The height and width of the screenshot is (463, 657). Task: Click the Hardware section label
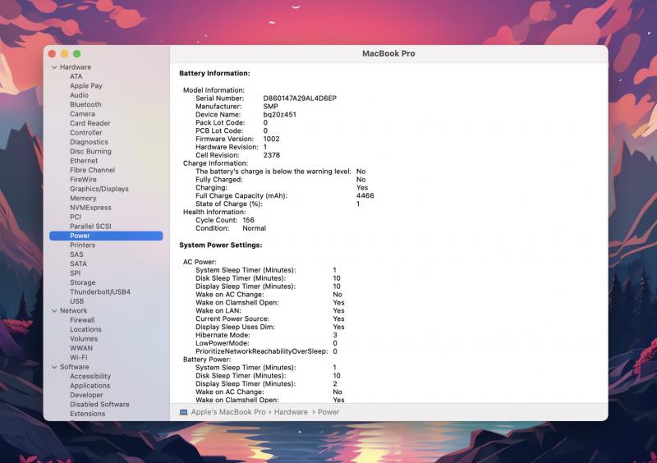[x=76, y=67]
